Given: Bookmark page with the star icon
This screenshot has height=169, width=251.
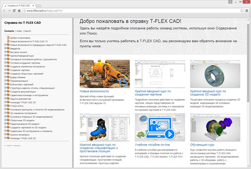Looking at the screenshot, I should (x=242, y=11).
